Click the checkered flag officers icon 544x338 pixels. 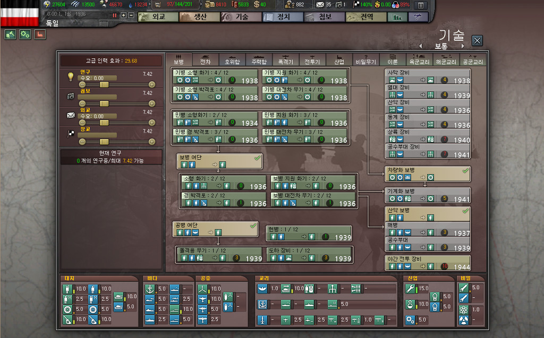click(70, 134)
